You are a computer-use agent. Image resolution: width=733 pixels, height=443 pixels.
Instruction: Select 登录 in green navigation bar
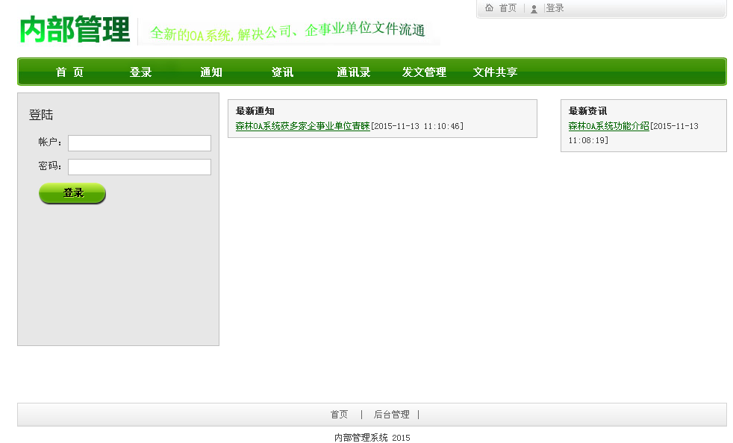140,72
